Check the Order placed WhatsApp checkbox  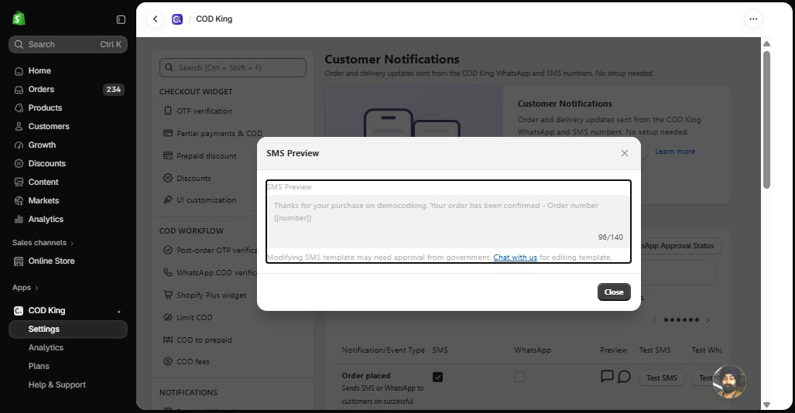tap(519, 377)
